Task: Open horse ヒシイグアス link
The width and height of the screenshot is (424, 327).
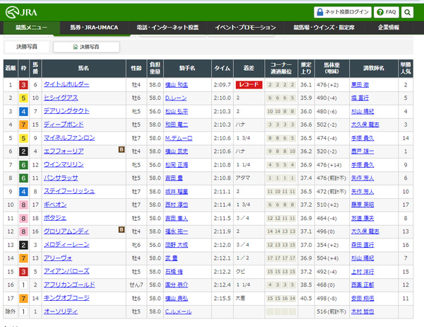Action: [61, 98]
